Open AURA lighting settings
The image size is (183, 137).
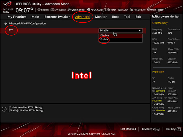123,10
